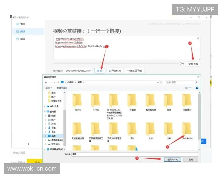Go forward with dialog's right arrow

pos(51,82)
